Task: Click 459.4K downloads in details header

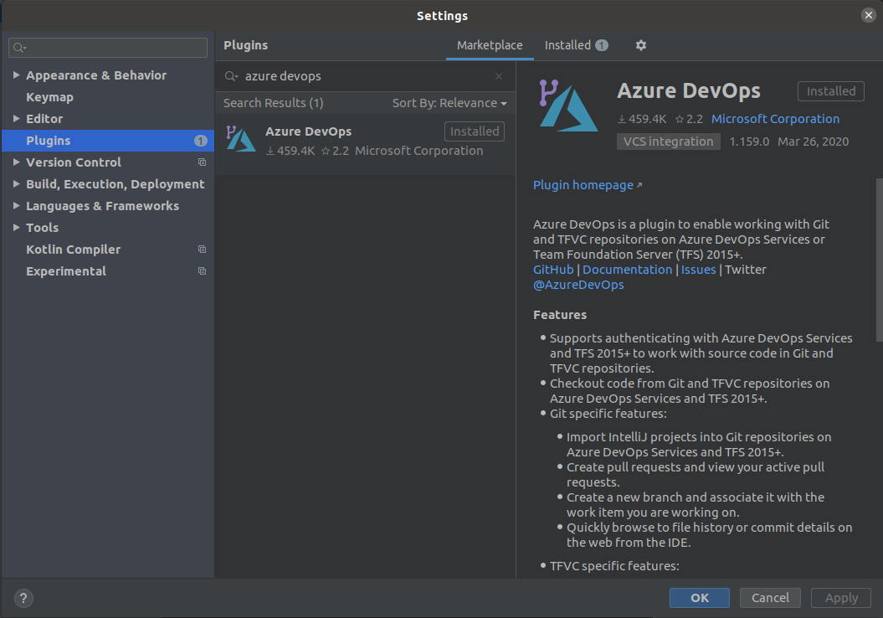Action: 642,119
